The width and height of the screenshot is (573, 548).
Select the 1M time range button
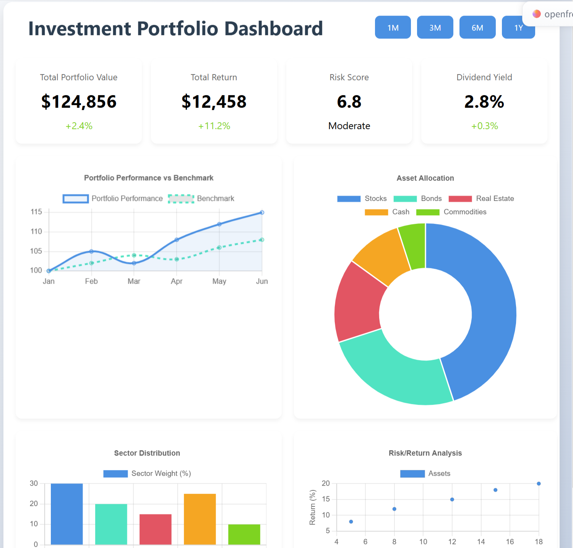tap(393, 27)
